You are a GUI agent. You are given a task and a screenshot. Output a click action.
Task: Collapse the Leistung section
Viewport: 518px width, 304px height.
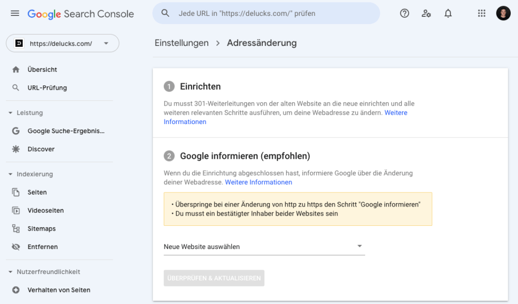point(11,113)
